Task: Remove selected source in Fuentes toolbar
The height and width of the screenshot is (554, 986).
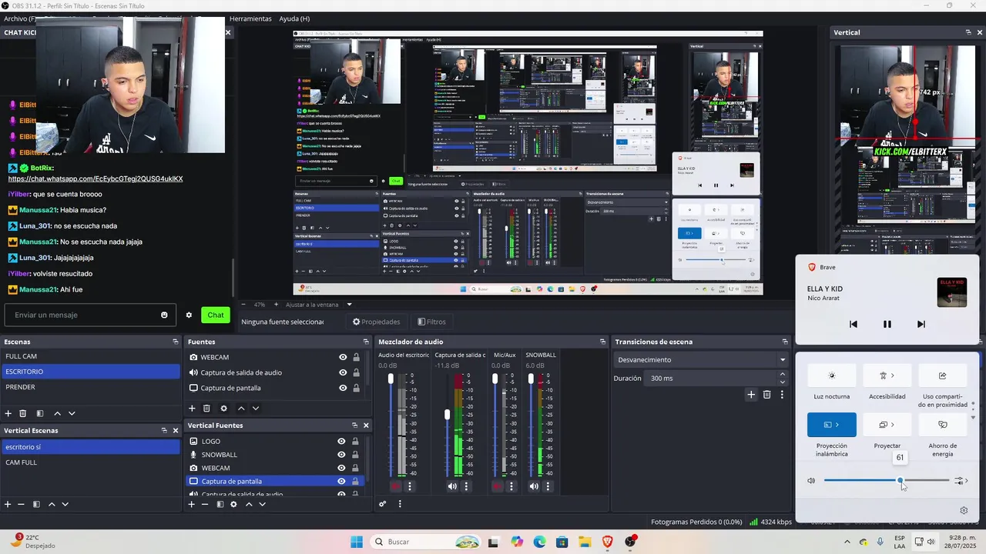Action: tap(206, 409)
